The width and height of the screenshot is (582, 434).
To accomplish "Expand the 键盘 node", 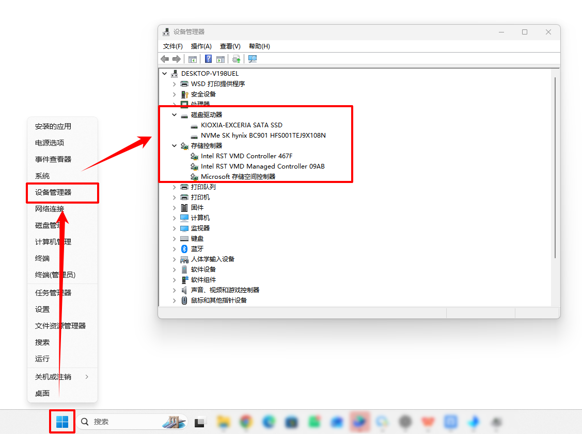I will (x=174, y=239).
